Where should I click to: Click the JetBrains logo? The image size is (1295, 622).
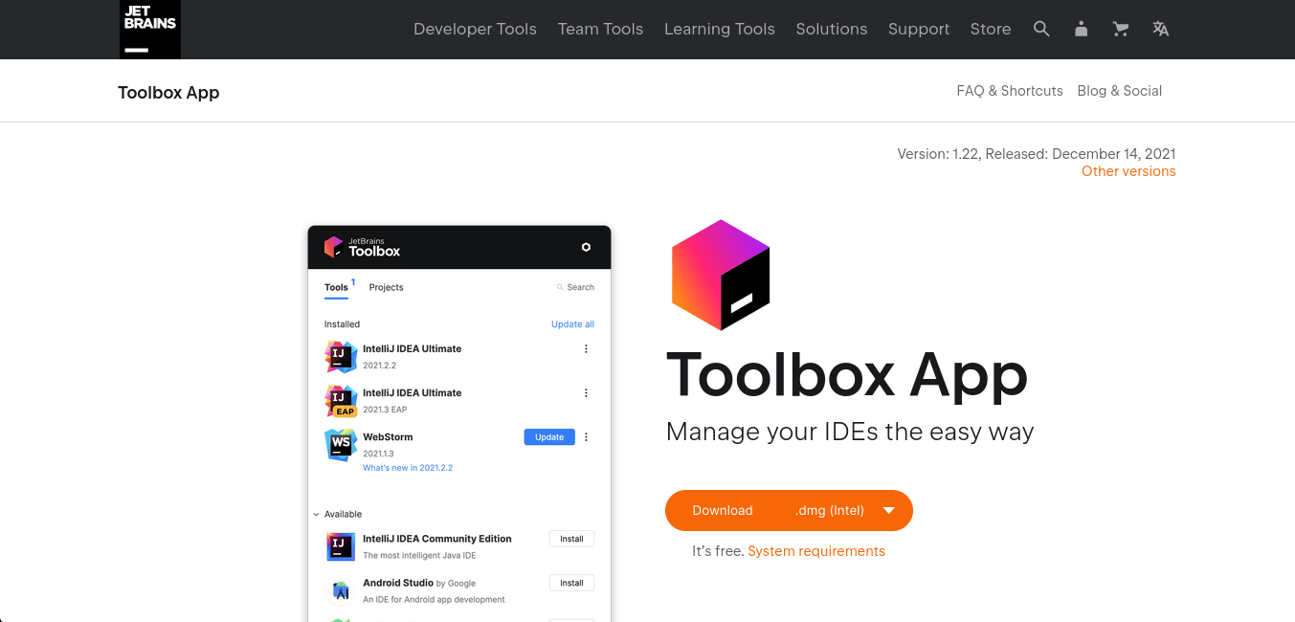[149, 29]
